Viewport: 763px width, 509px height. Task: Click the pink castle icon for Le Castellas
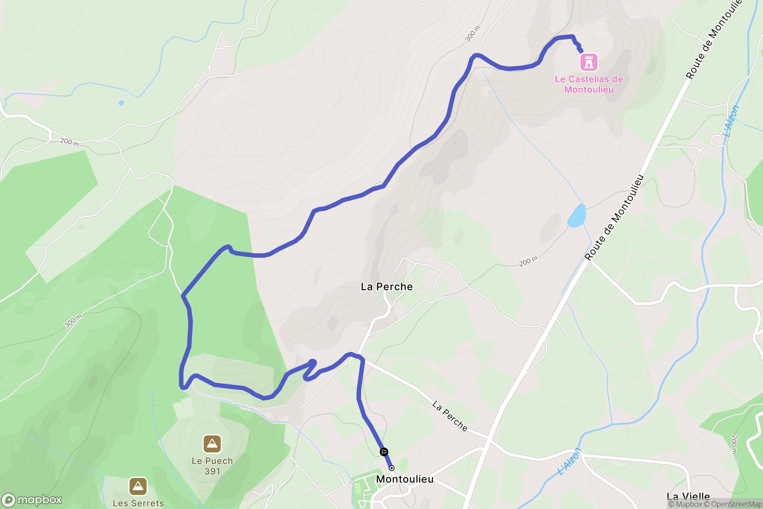[589, 62]
